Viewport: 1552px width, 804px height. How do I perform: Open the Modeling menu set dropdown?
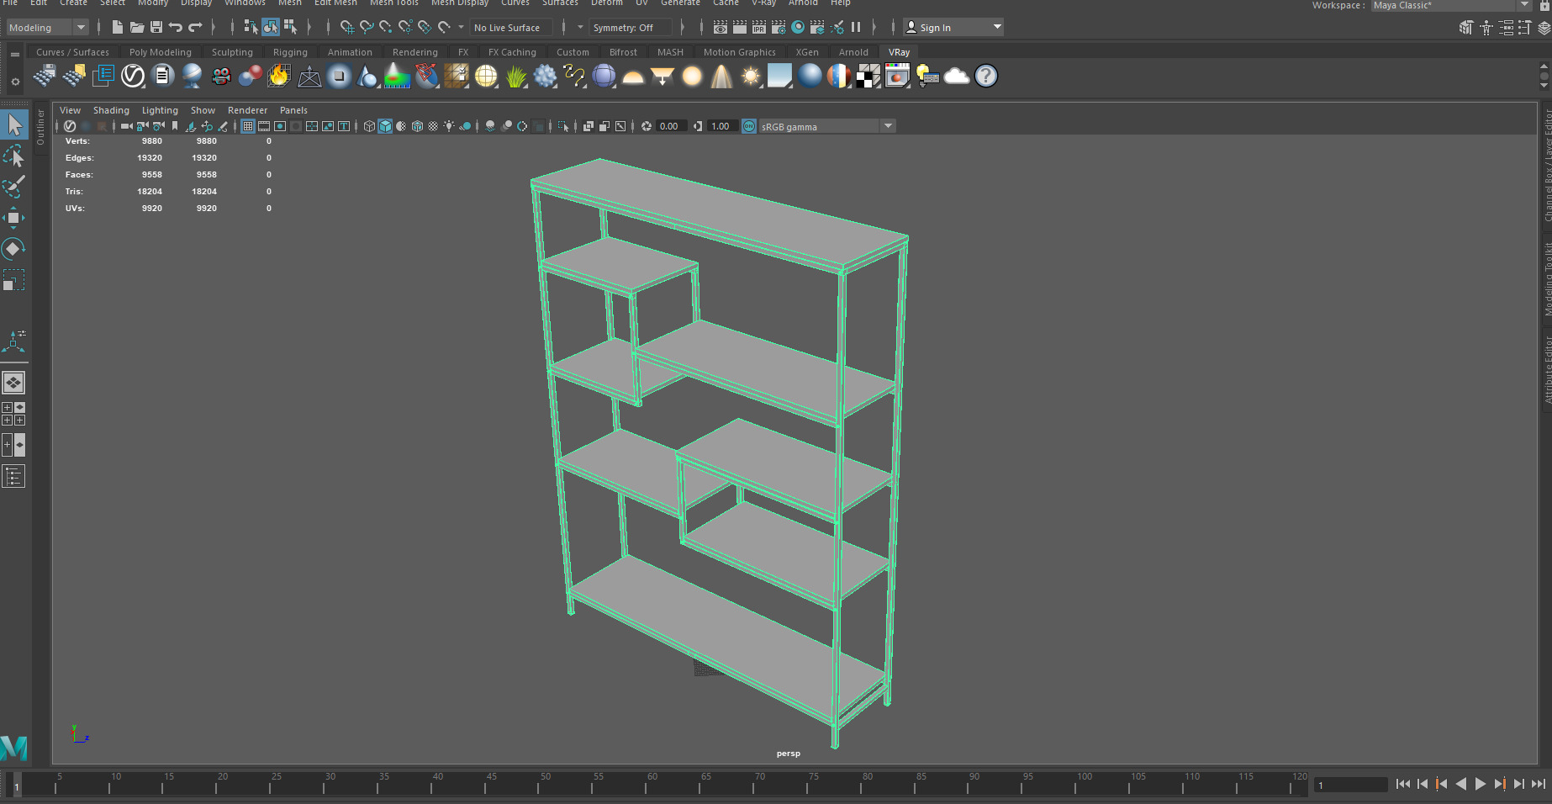[47, 28]
